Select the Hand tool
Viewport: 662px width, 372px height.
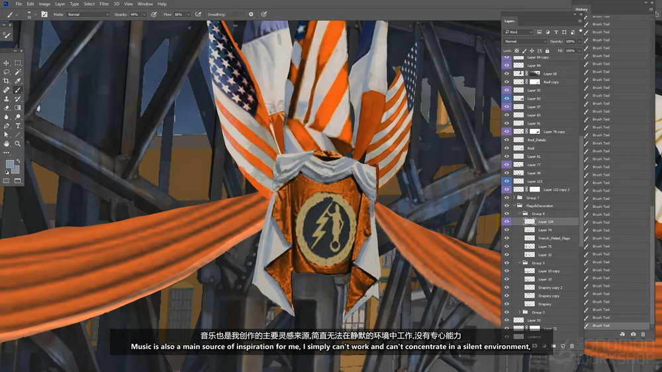[7, 143]
